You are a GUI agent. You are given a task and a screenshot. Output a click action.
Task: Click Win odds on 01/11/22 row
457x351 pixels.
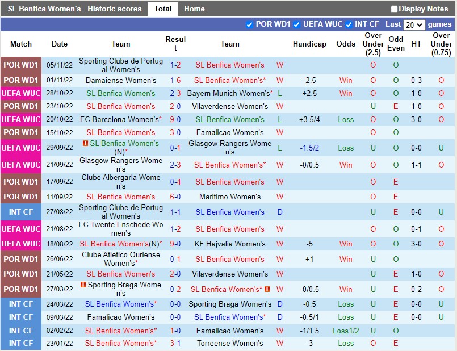pyautogui.click(x=346, y=80)
